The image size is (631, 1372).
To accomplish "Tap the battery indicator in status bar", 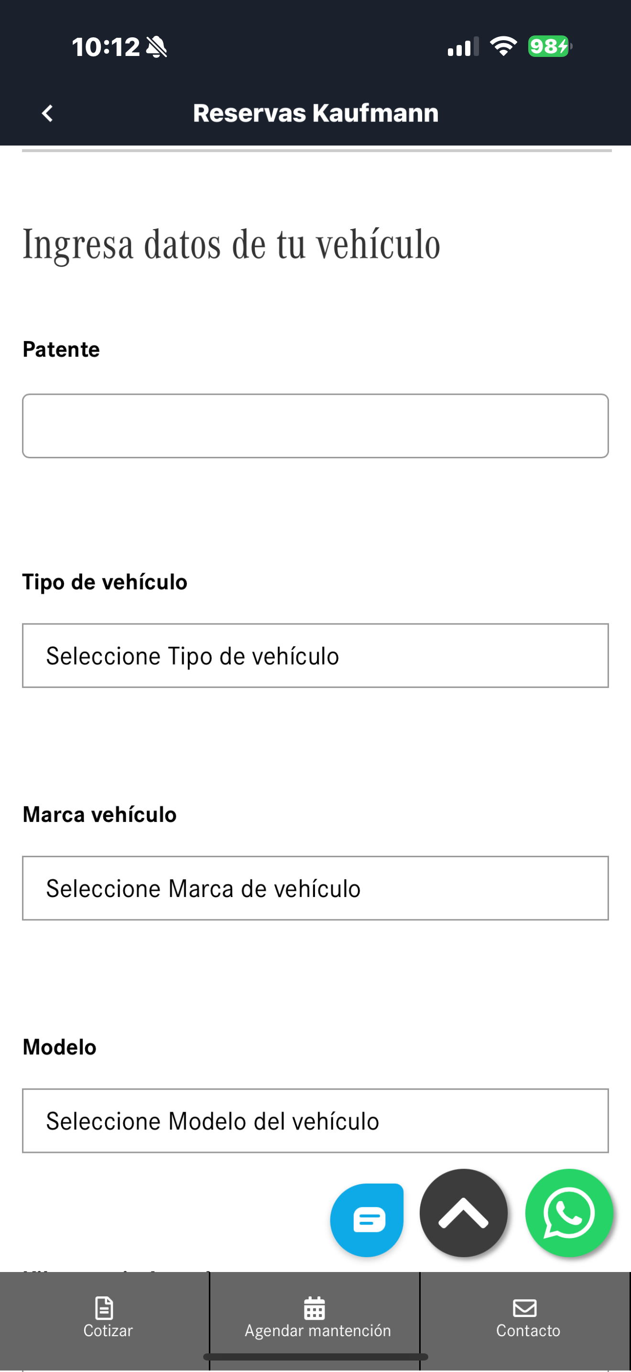I will pos(550,46).
